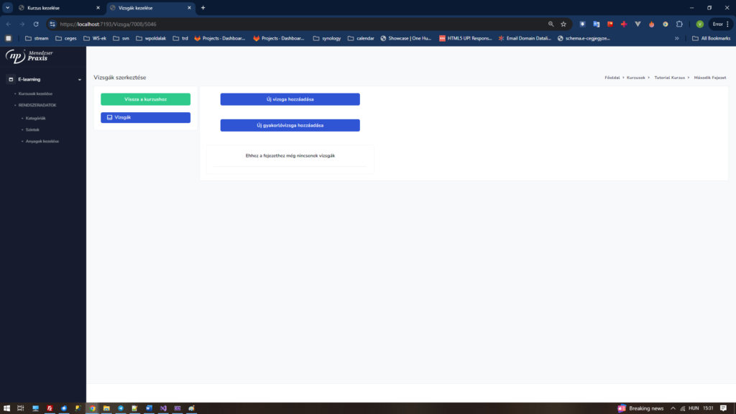Open Visual Studio from the taskbar
Image resolution: width=736 pixels, height=414 pixels.
click(x=163, y=408)
